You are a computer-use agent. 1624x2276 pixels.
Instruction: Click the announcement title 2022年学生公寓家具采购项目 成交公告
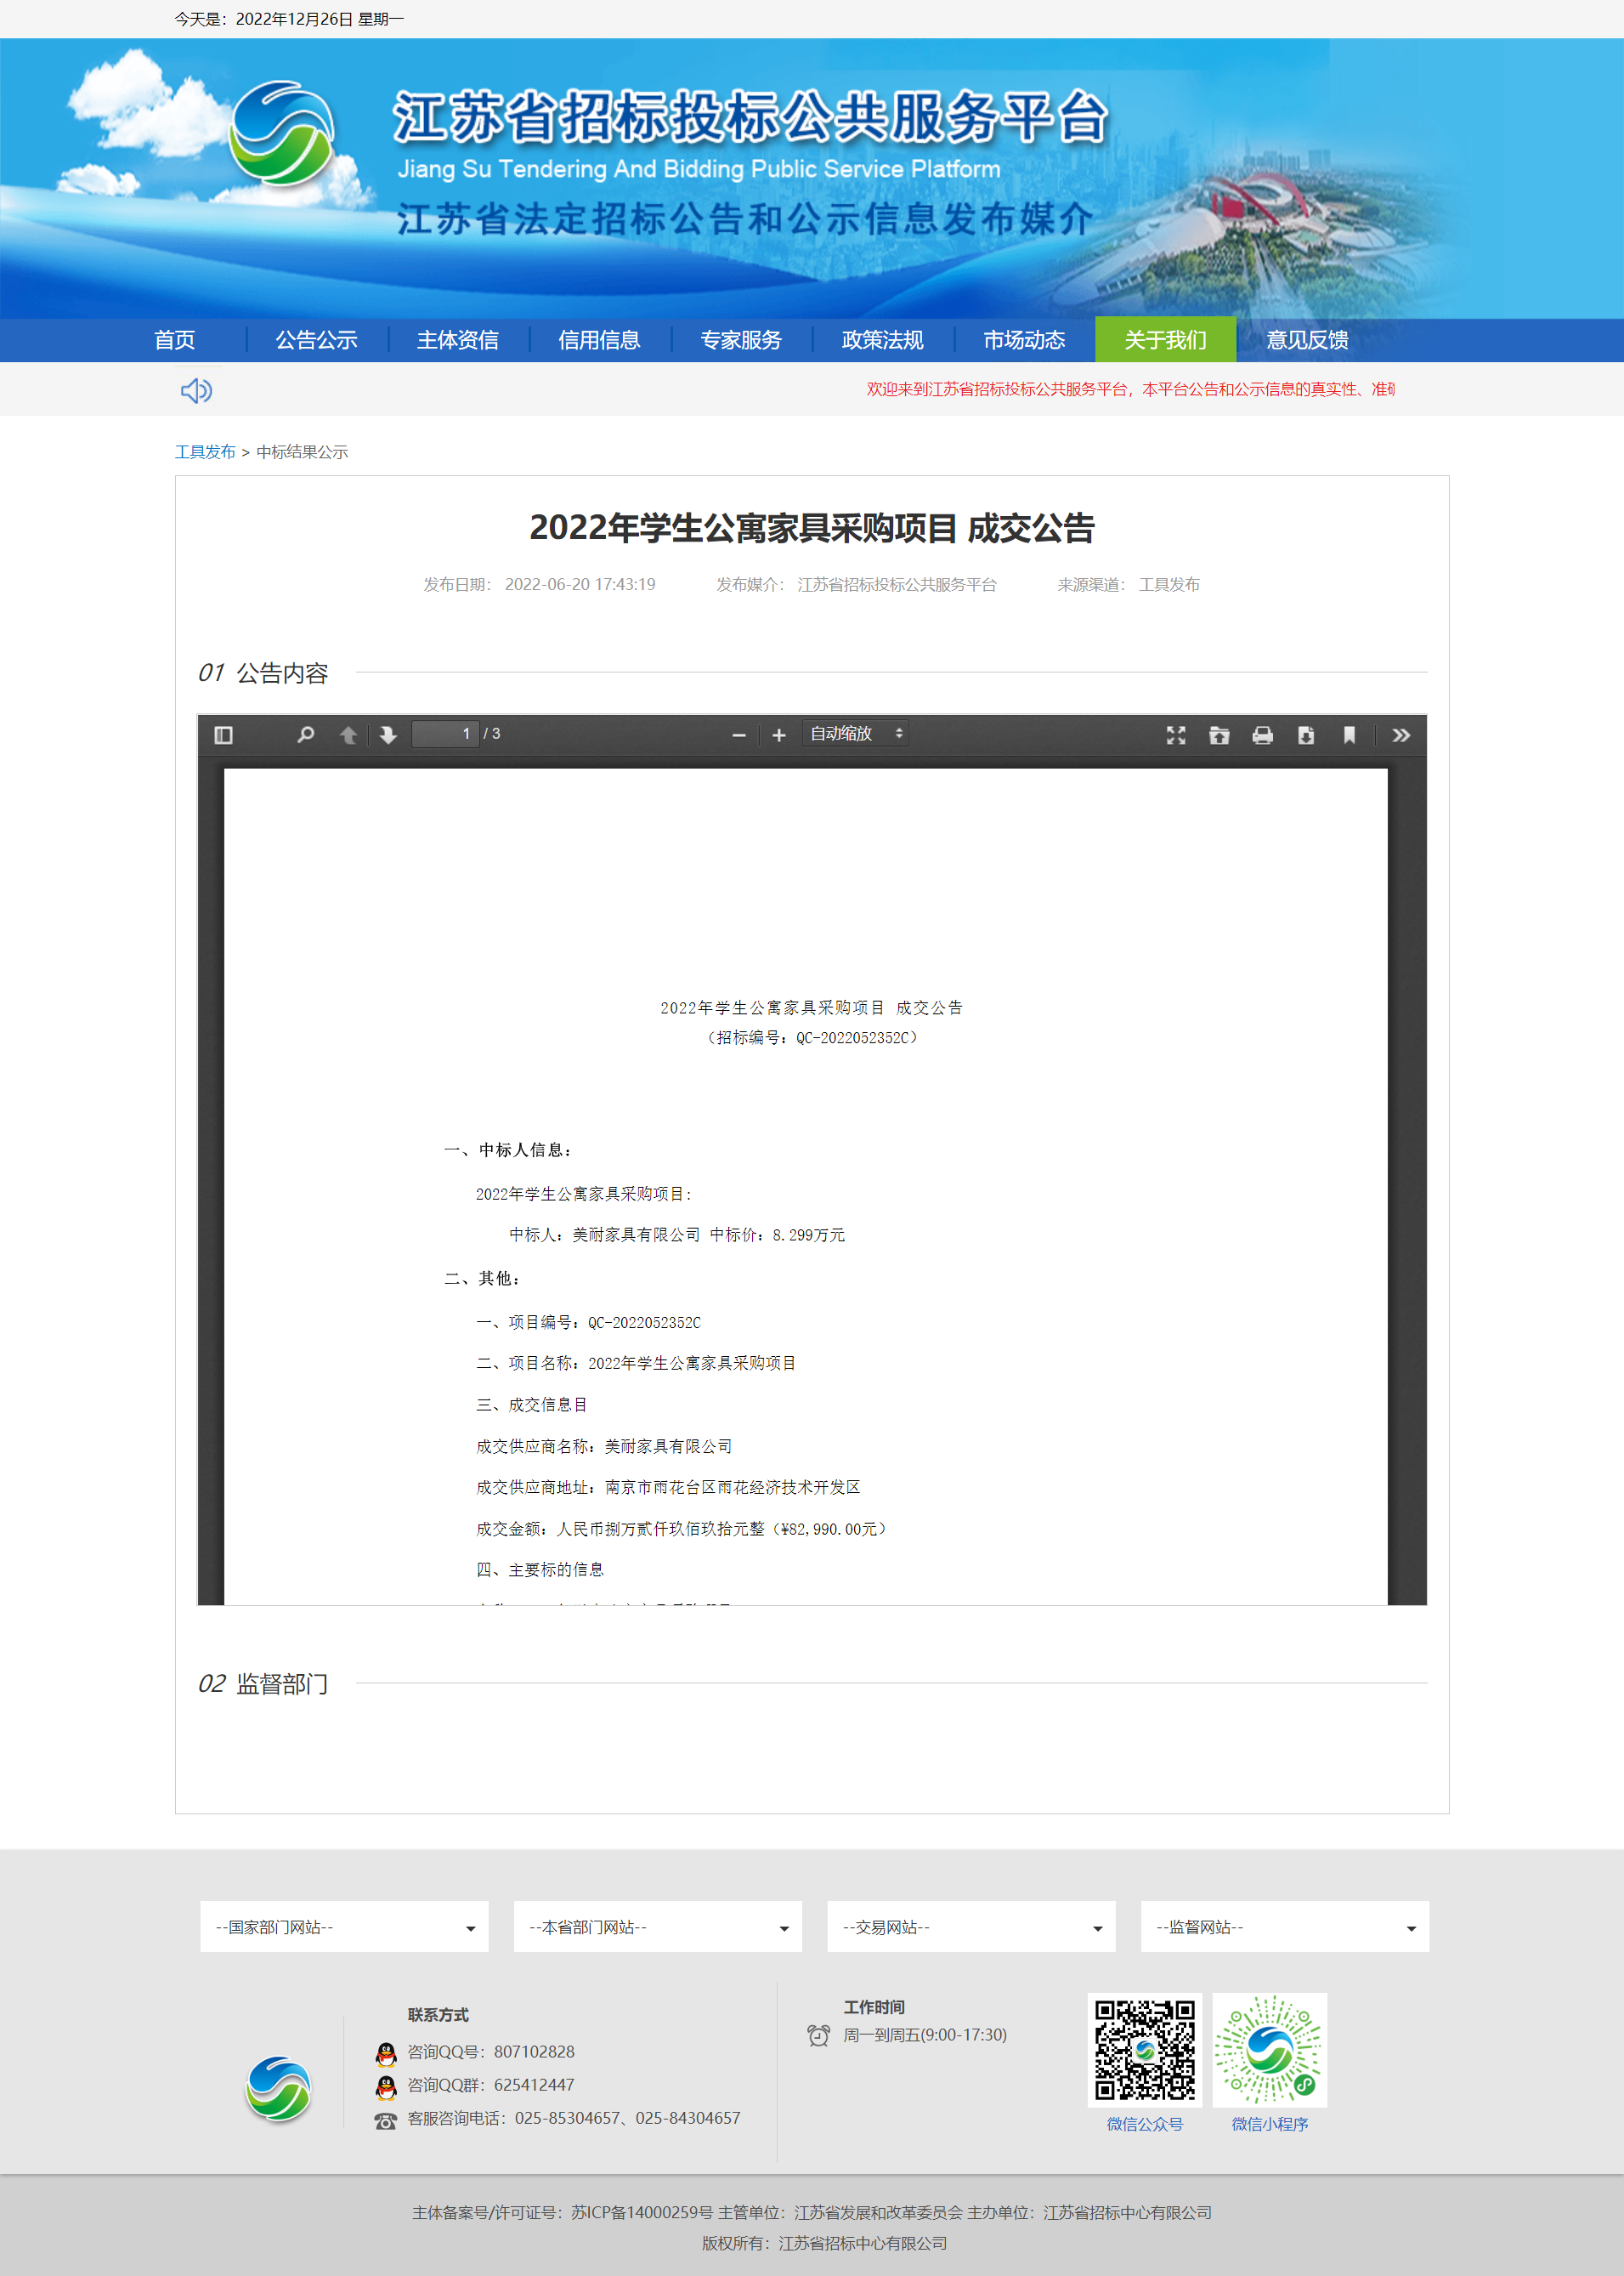point(812,528)
